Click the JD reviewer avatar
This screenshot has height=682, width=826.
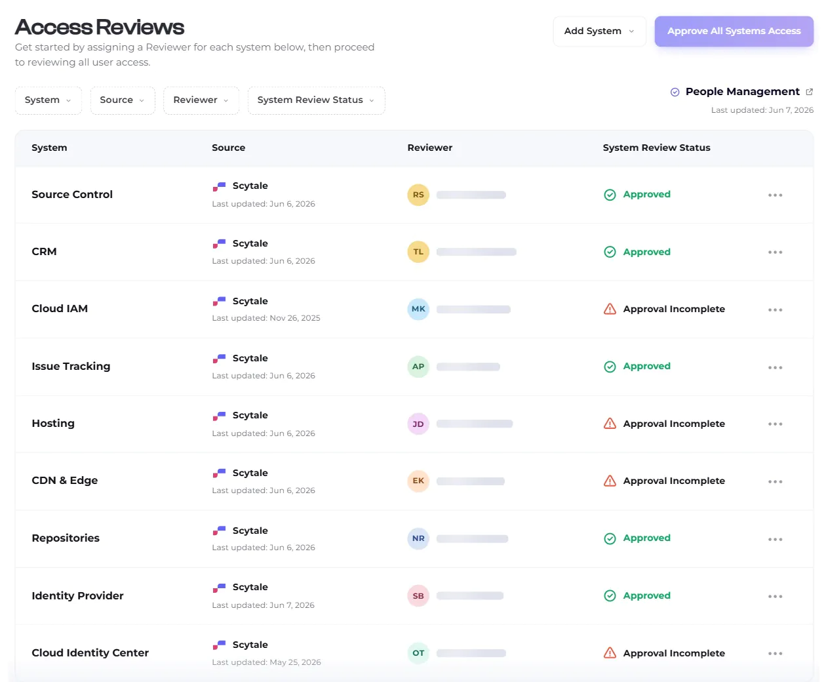tap(418, 424)
